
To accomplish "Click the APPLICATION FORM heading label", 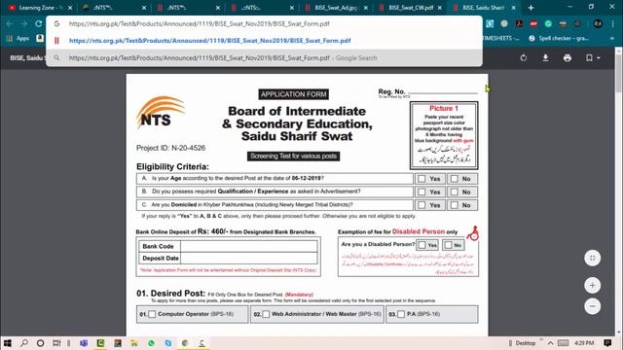I will [294, 94].
